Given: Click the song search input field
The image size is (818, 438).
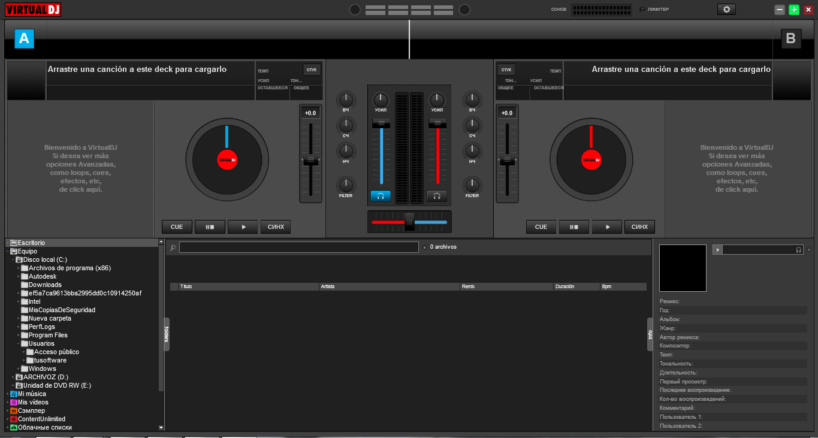Looking at the screenshot, I should (298, 247).
